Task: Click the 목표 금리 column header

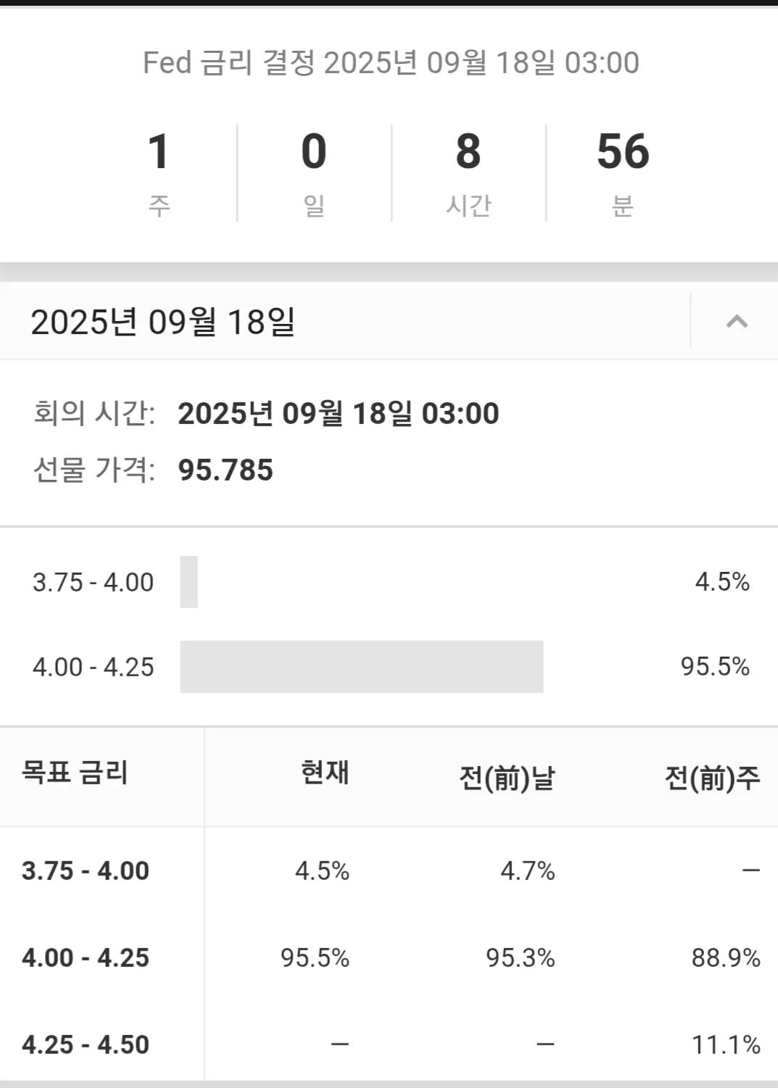Action: click(x=75, y=773)
